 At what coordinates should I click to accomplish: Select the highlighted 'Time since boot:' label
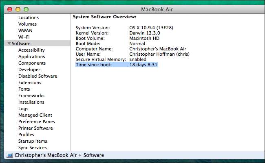(93, 65)
